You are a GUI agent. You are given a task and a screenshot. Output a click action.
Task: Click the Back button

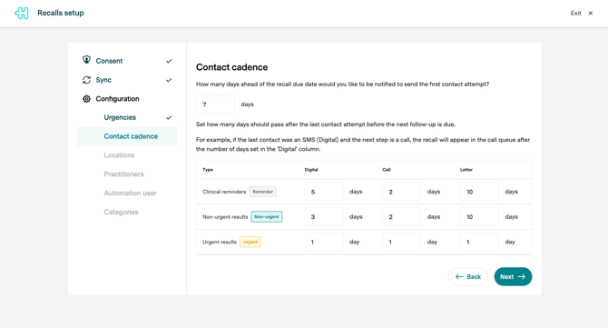tap(468, 277)
